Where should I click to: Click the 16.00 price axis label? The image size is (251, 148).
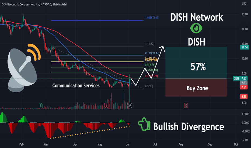tap(245, 14)
